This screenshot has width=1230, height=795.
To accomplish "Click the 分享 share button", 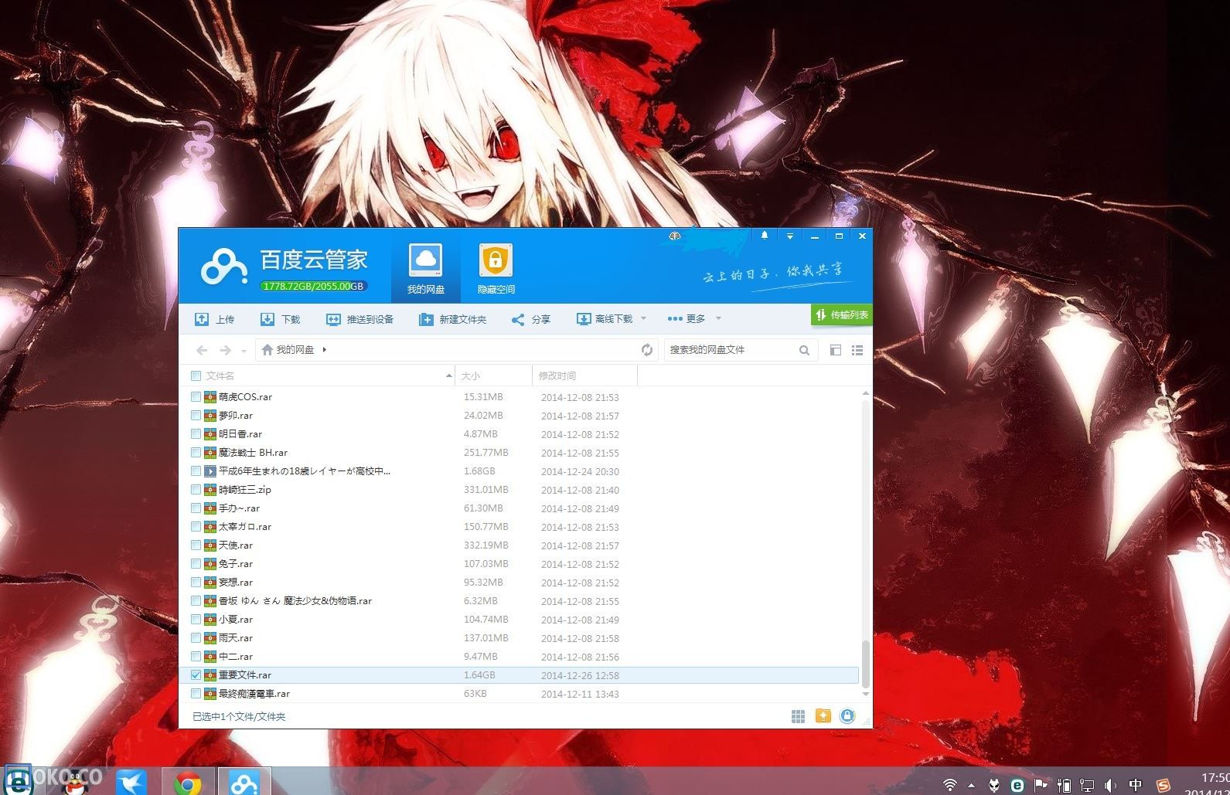I will pos(530,319).
